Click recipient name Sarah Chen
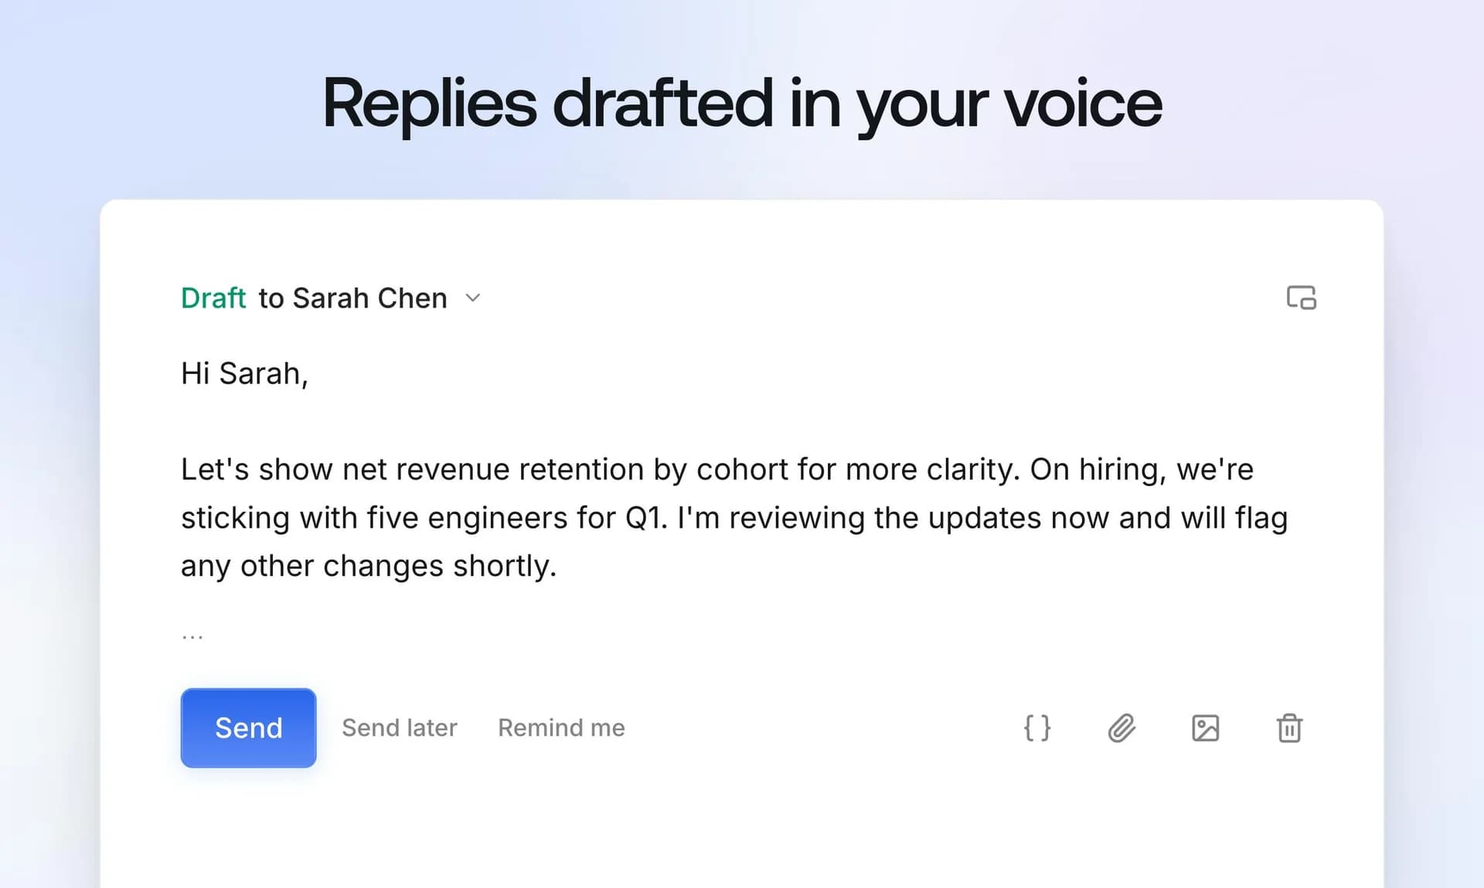The height and width of the screenshot is (888, 1484). [x=369, y=298]
